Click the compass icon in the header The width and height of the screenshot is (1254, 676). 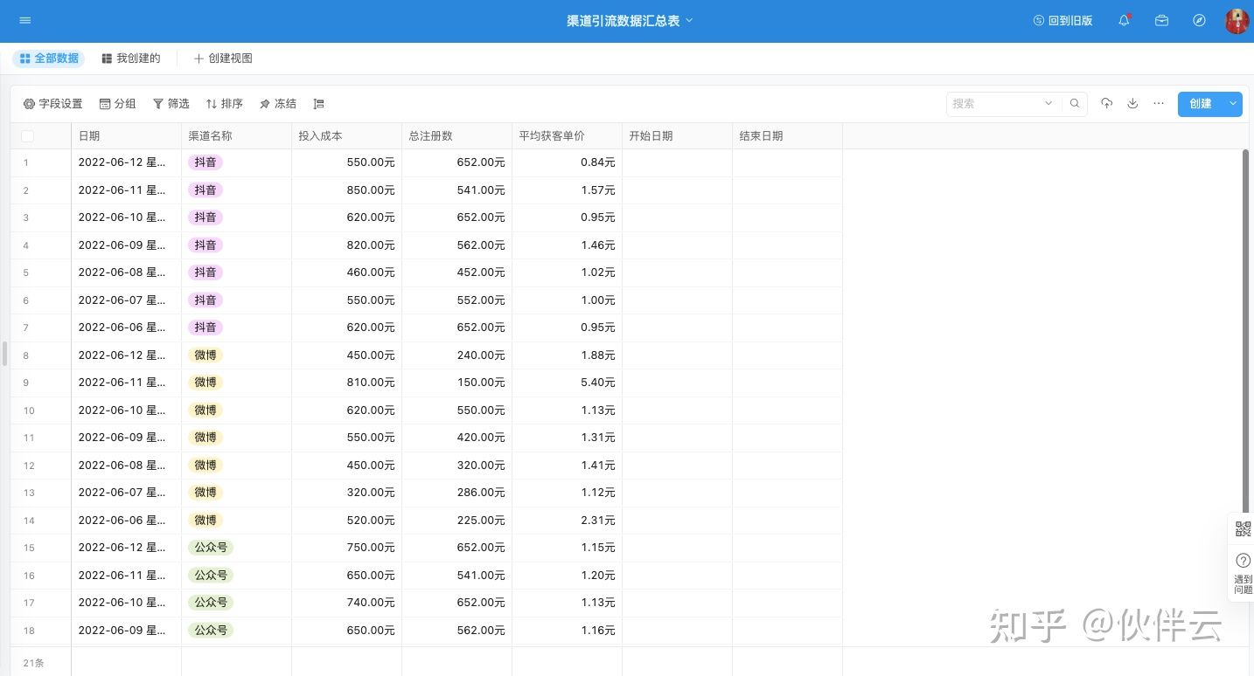(x=1200, y=20)
